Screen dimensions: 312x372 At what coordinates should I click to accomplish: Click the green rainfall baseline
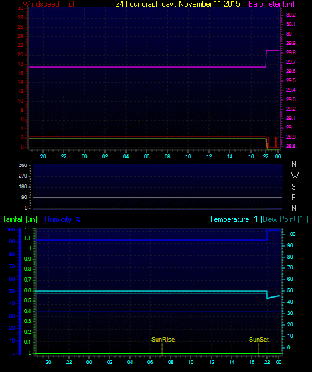[x=157, y=353]
